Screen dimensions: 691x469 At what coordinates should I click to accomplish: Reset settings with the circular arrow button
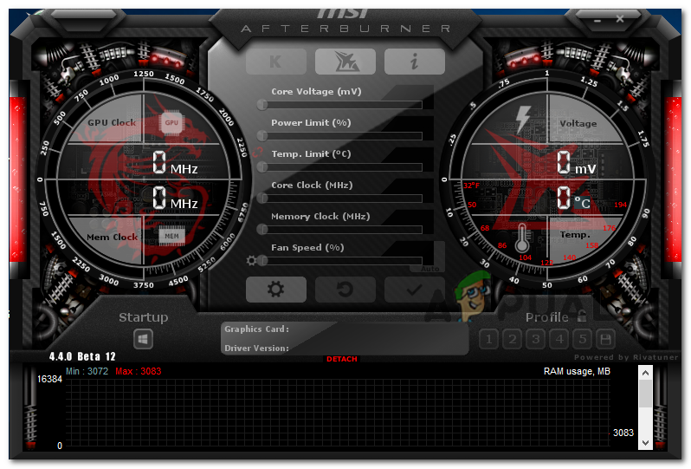[345, 289]
